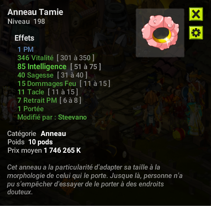Viewport: 211px width, 206px height.
Task: Click the Niveau 198 label
Action: point(26,21)
